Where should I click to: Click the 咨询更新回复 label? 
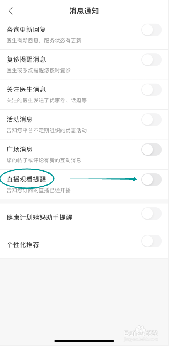coord(26,29)
